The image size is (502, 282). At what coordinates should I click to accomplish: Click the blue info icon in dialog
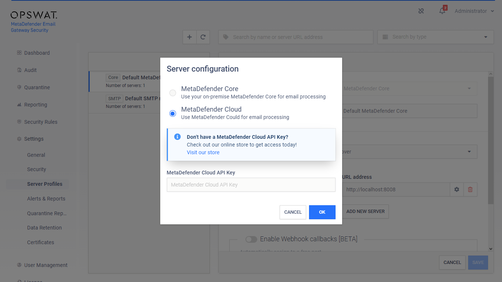pos(177,137)
